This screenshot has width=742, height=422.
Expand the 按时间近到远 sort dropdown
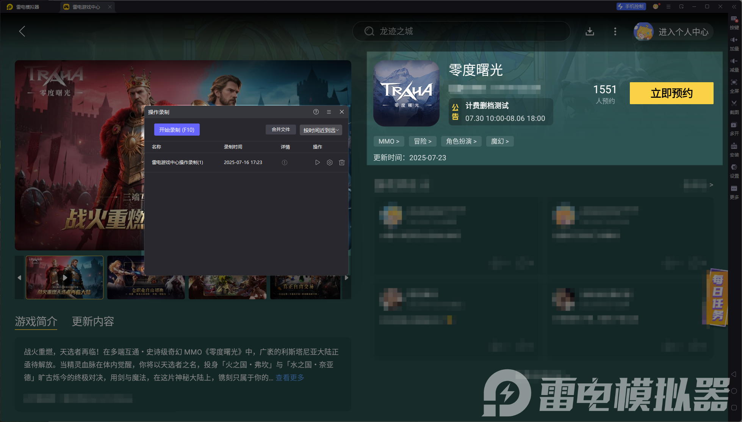321,130
